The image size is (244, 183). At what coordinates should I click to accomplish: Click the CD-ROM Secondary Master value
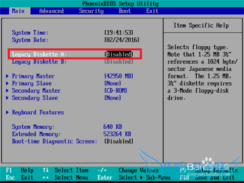tap(116, 91)
